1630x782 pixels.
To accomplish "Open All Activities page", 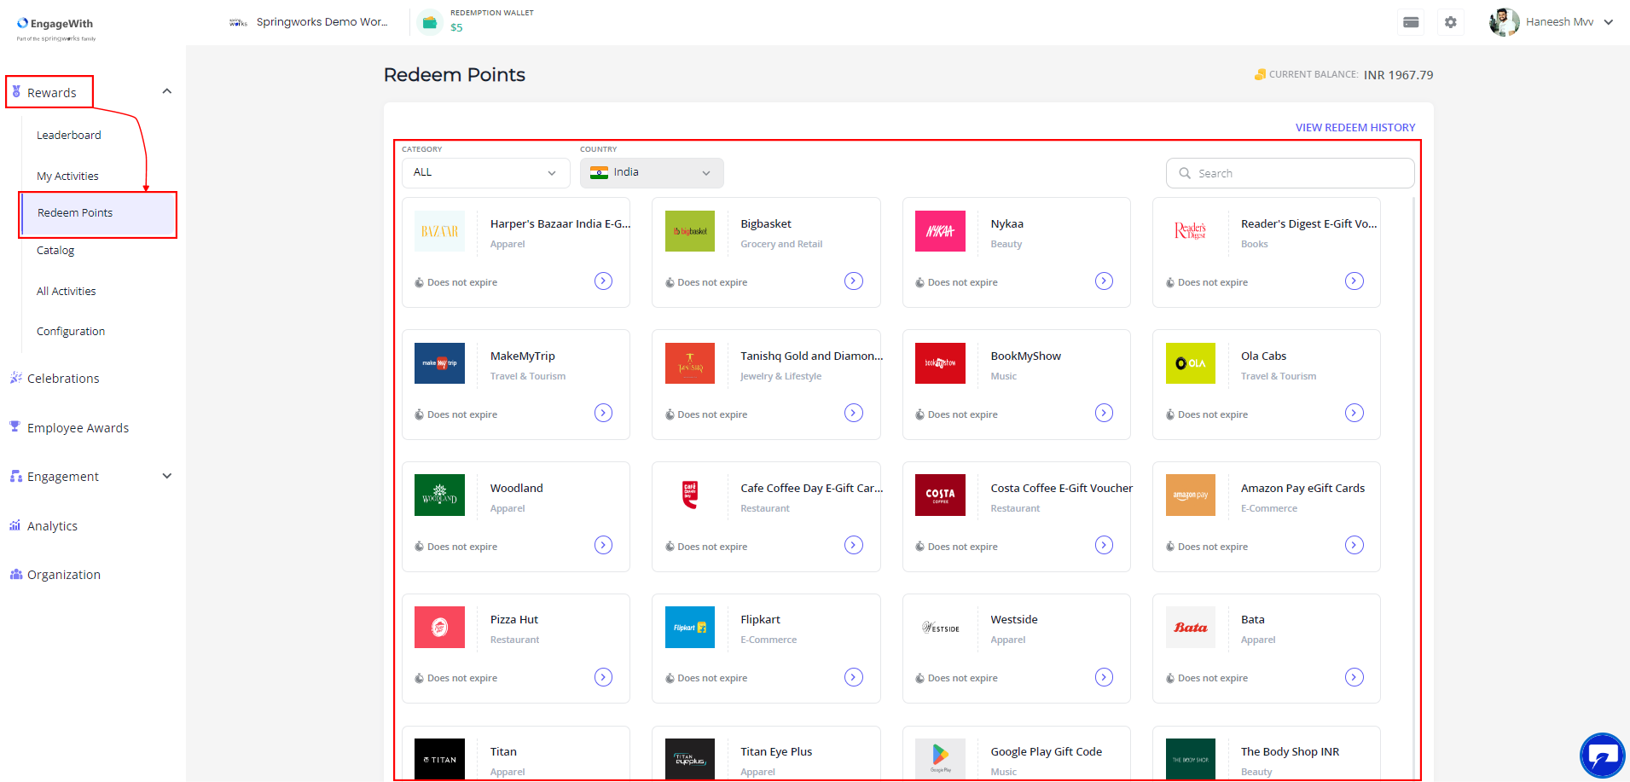I will (x=67, y=291).
